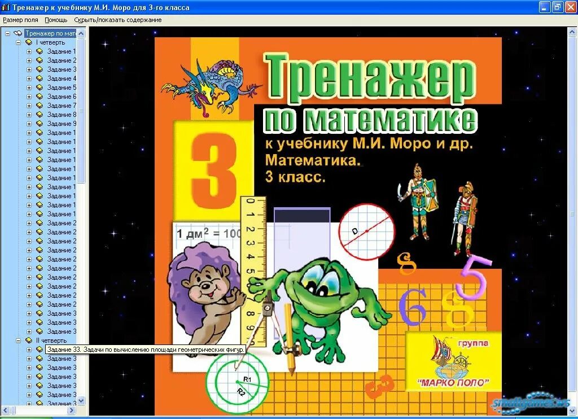Expand the Задание 9 node

click(29, 124)
